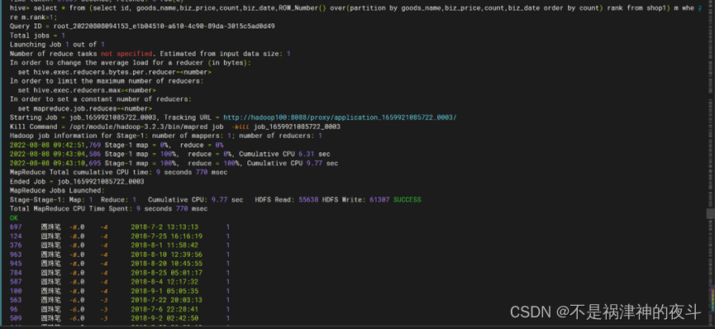The height and width of the screenshot is (329, 715).
Task: Click the date '2018-7-22 20:03:13'
Action: [166, 300]
